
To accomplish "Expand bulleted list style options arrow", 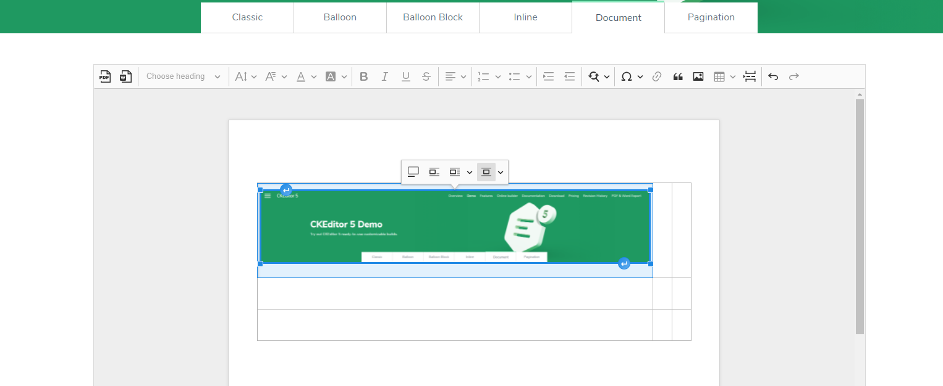I will [529, 76].
